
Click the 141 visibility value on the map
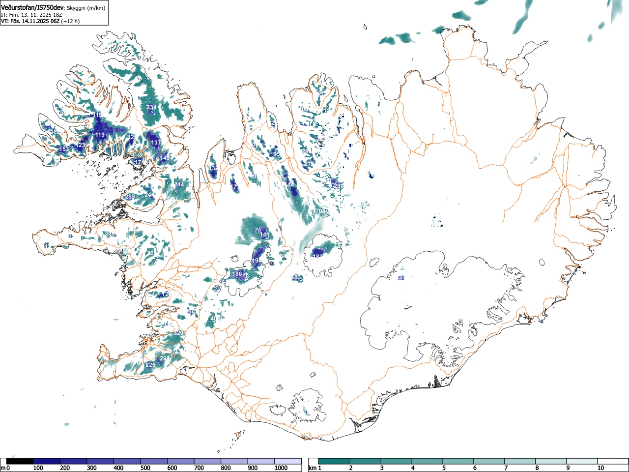click(264, 236)
